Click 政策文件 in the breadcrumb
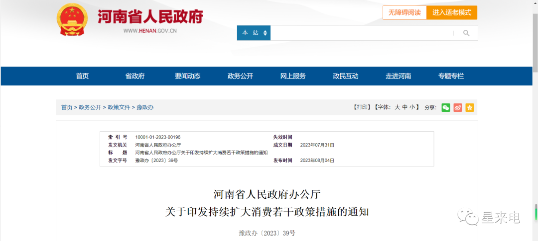 tap(119, 107)
